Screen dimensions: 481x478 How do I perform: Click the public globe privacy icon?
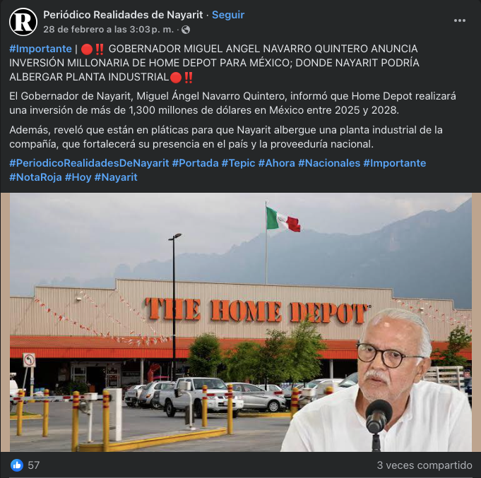point(186,30)
